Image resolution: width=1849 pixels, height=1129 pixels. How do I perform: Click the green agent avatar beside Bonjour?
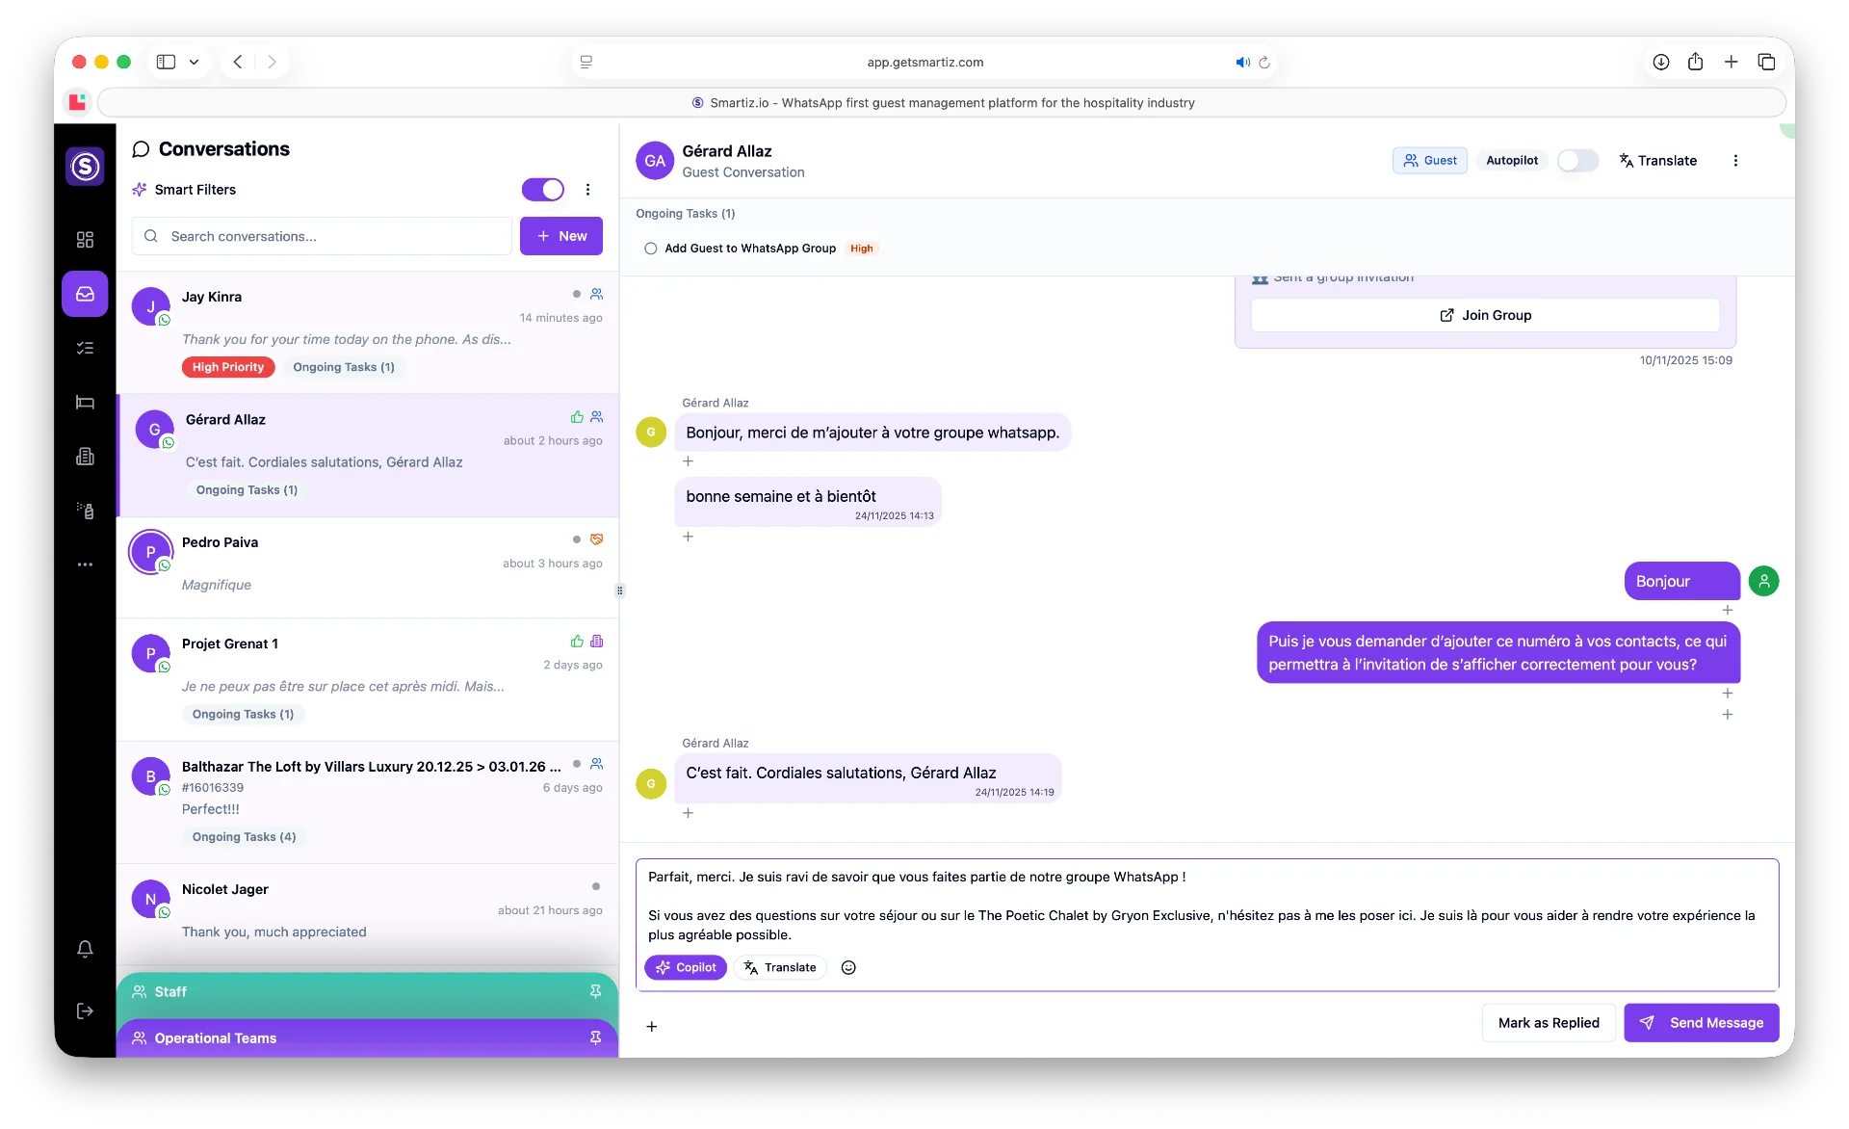pos(1763,581)
